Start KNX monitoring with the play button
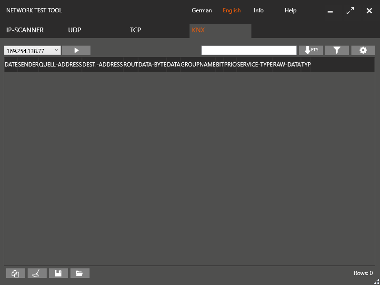Viewport: 380px width, 285px height. pyautogui.click(x=76, y=50)
